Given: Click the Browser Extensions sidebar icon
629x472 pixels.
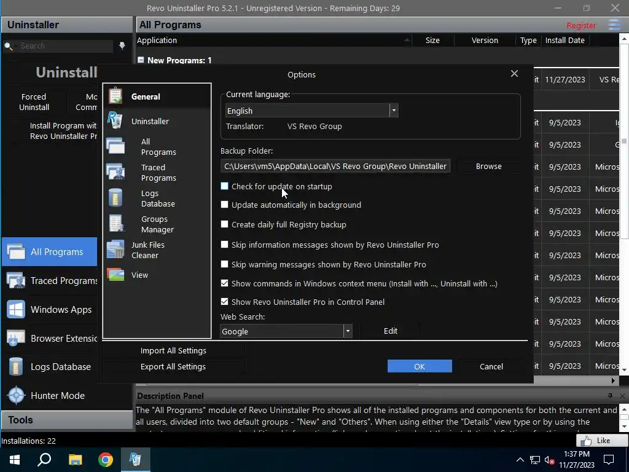Looking at the screenshot, I should (x=16, y=339).
